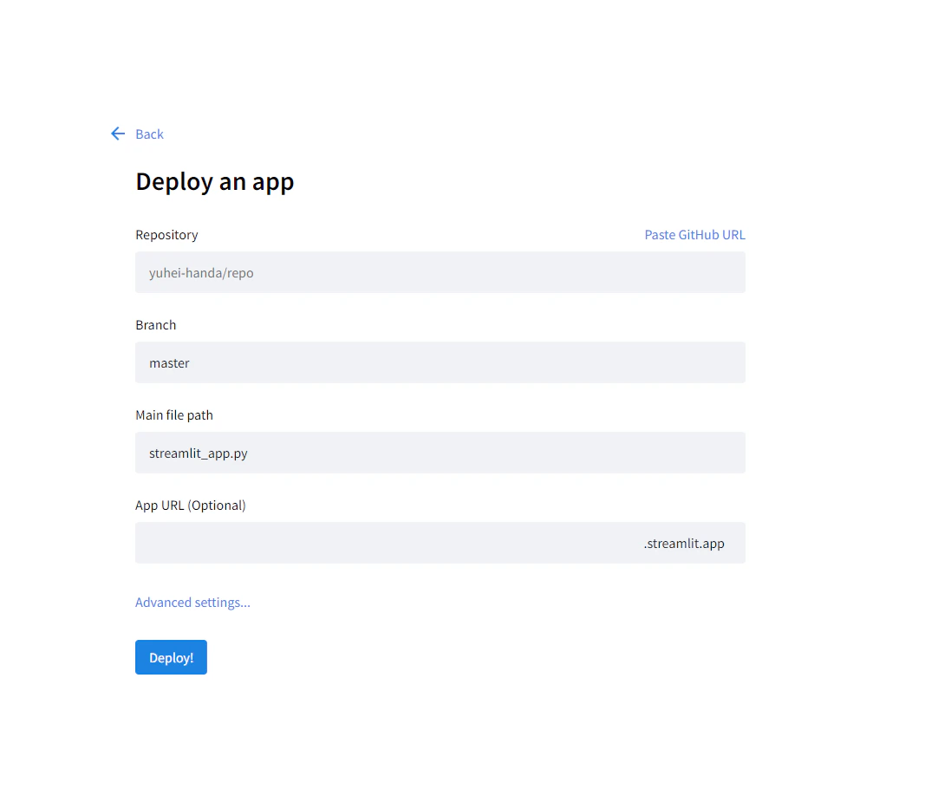Focus the Repository input field

[x=440, y=273]
